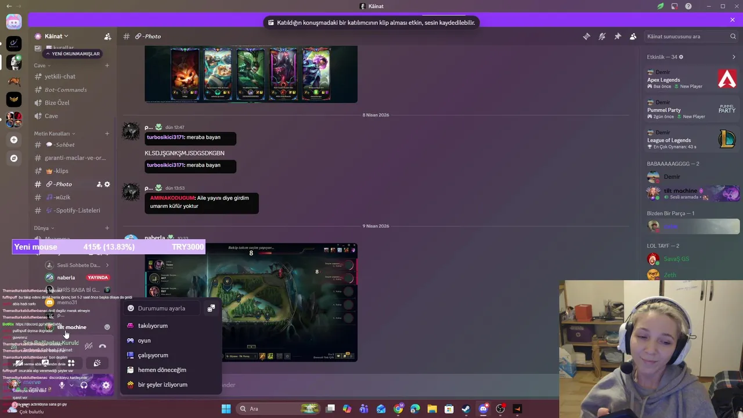Open Photo channel edit gear icon
Screen dimensions: 743x418
pyautogui.click(x=107, y=184)
